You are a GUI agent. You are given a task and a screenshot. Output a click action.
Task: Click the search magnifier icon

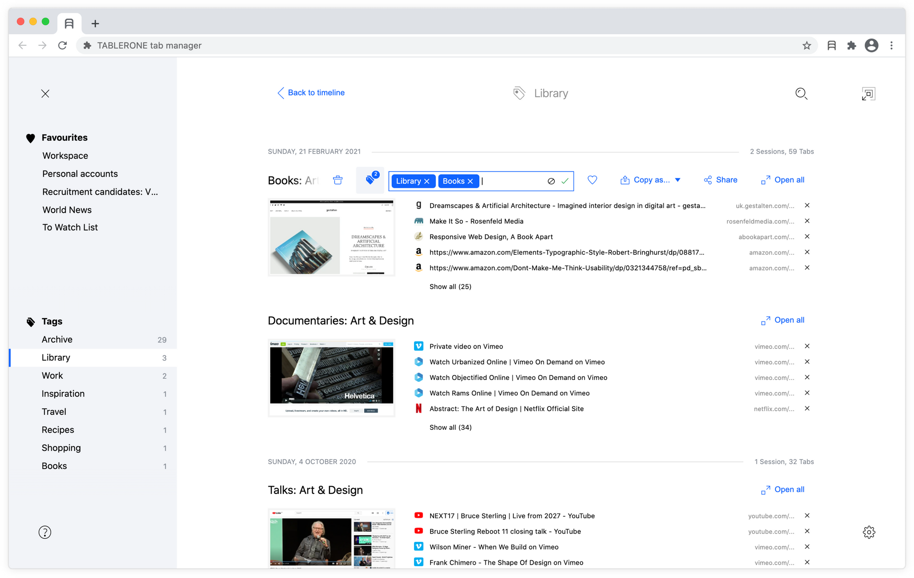(801, 94)
